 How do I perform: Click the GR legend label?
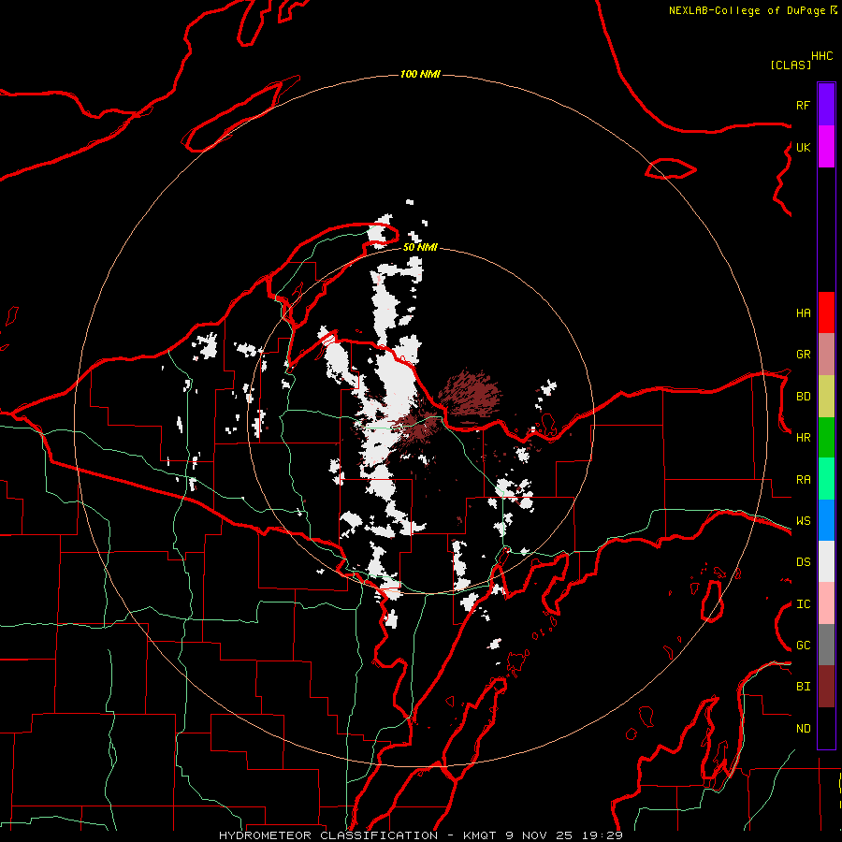(803, 355)
